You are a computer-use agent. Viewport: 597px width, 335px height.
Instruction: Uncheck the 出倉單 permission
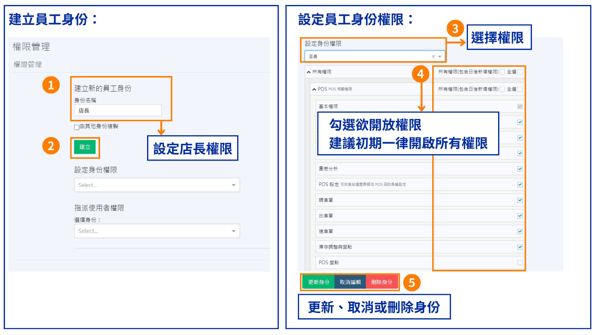pos(520,216)
